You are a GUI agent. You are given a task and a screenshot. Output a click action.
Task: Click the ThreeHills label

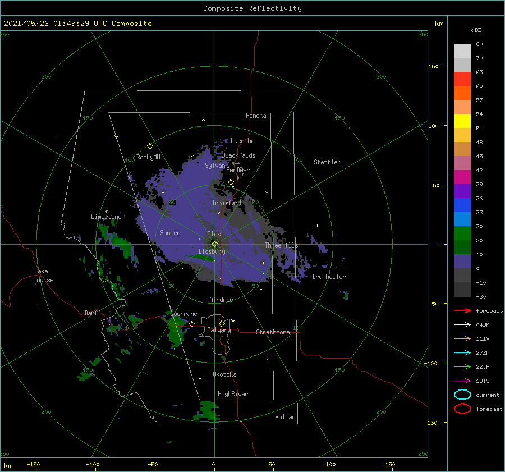tap(282, 245)
